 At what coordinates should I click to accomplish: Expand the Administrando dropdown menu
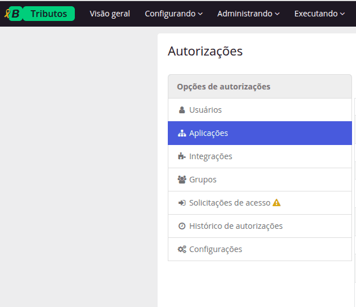point(248,14)
